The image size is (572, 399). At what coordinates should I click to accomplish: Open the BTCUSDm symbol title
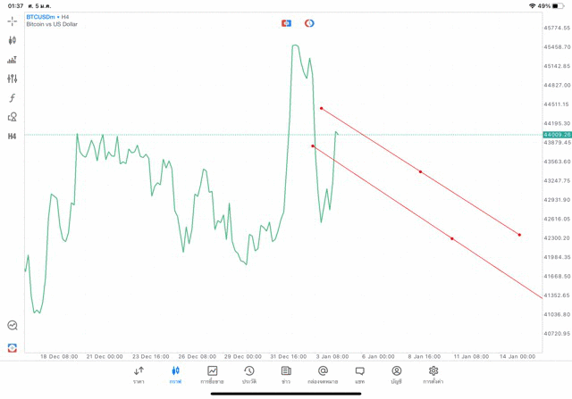pos(46,16)
